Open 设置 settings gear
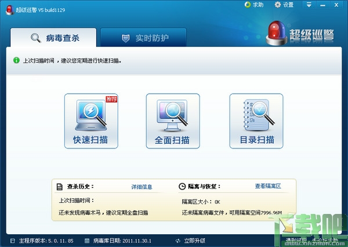The width and height of the screenshot is (348, 247). tap(278, 5)
